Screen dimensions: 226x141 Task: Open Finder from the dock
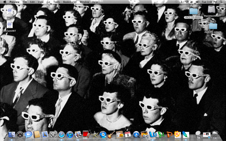[x=12, y=135]
